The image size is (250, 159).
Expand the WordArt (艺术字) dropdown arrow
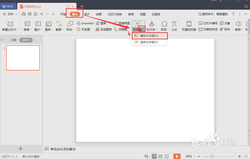pos(156,29)
